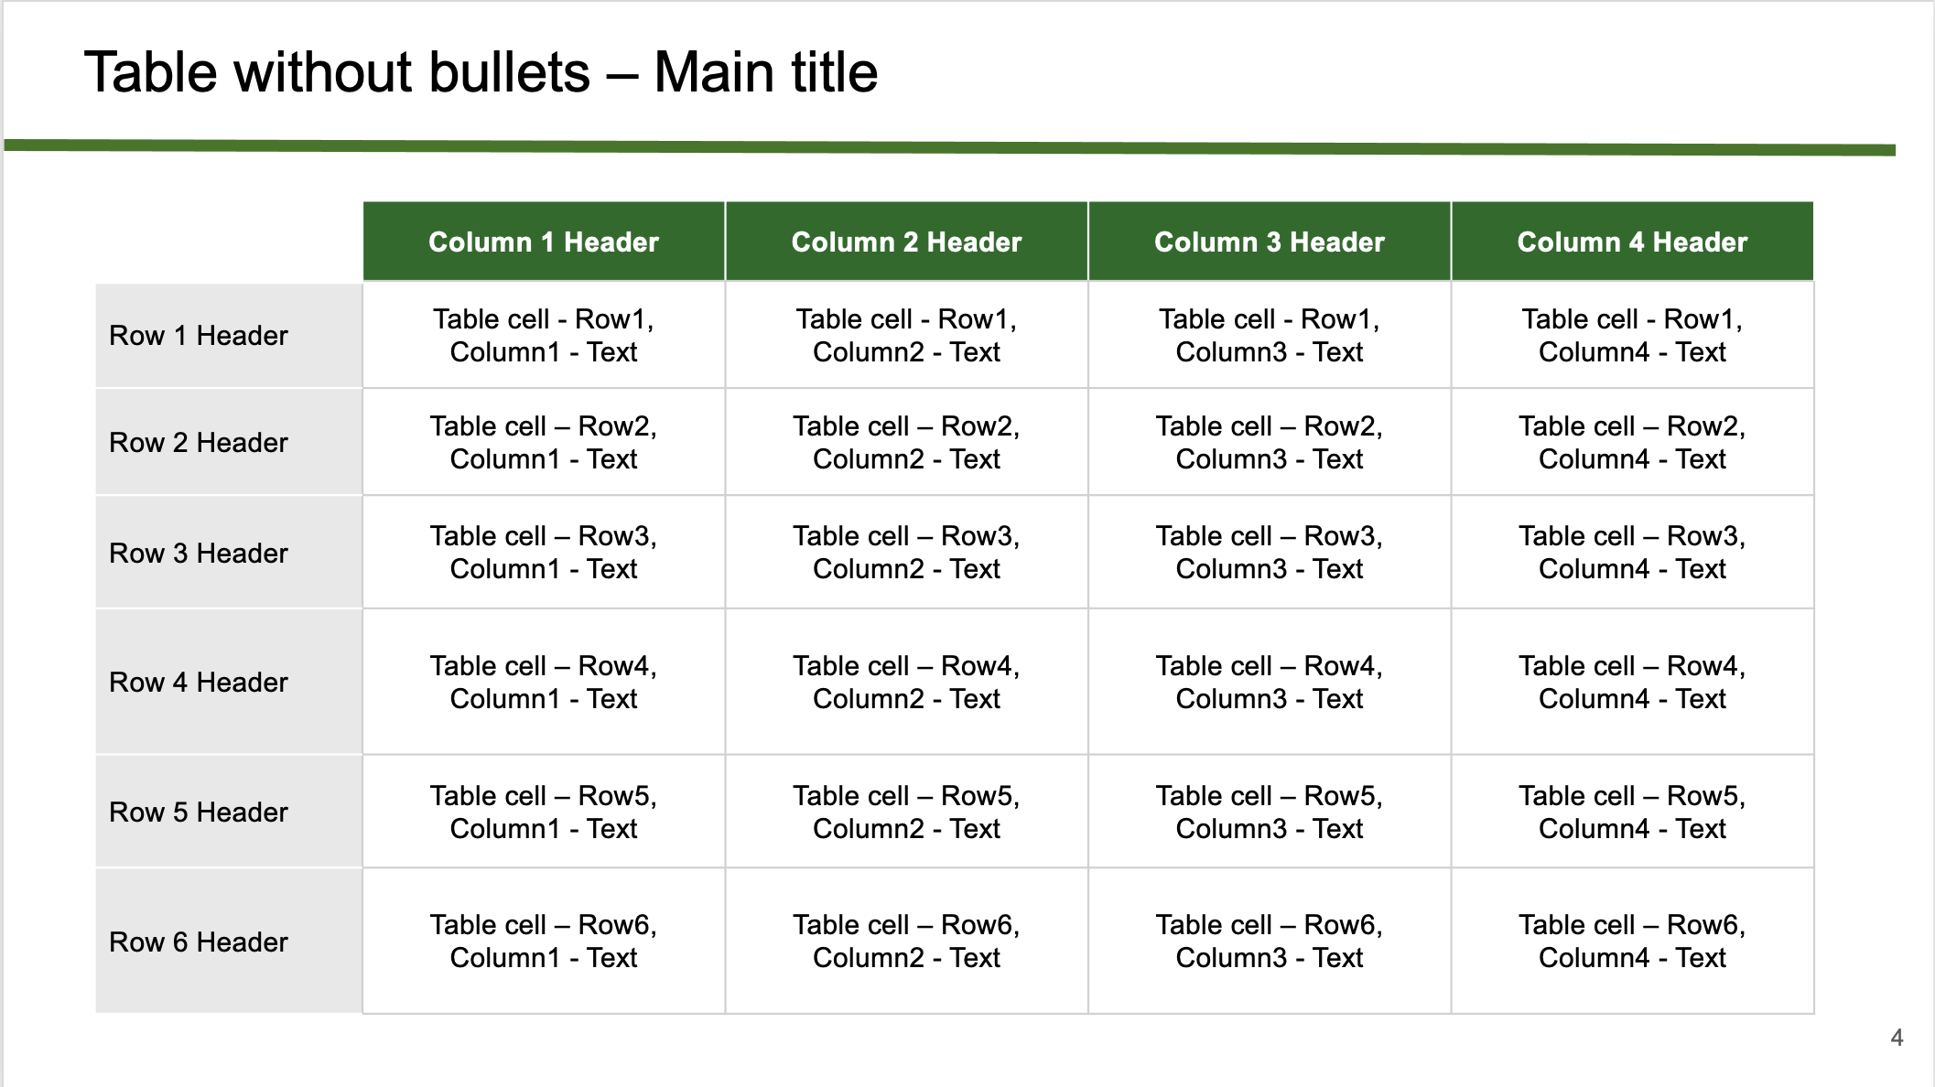Select the Row4, Column4 table cell

tap(1632, 682)
